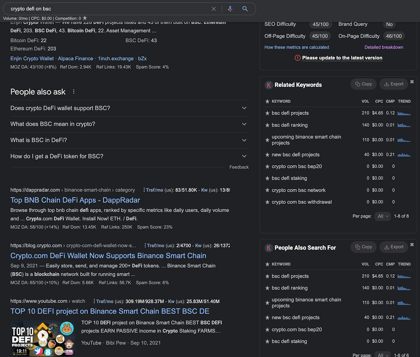Copy the Related Keywords list
Image resolution: width=420 pixels, height=357 pixels.
pos(364,84)
